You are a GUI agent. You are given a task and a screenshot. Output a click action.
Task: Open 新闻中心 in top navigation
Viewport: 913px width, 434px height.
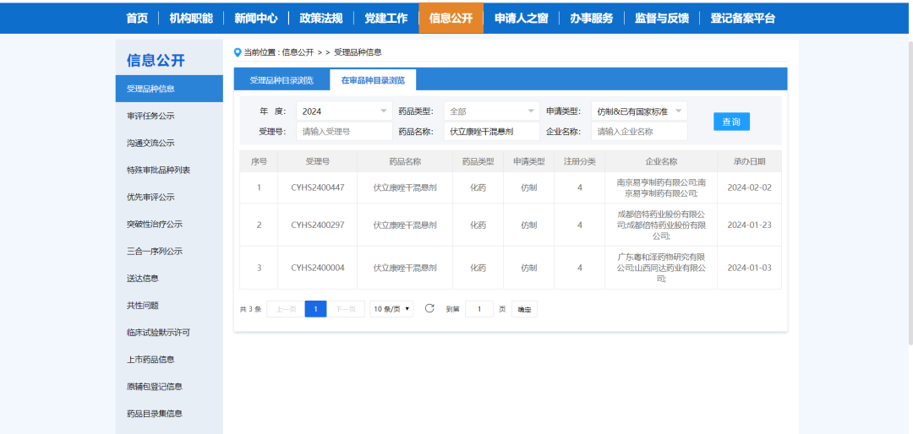pyautogui.click(x=255, y=18)
